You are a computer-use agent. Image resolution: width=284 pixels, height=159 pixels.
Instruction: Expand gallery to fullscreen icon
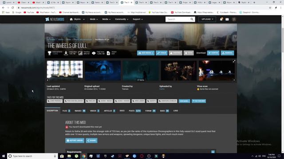point(234,61)
